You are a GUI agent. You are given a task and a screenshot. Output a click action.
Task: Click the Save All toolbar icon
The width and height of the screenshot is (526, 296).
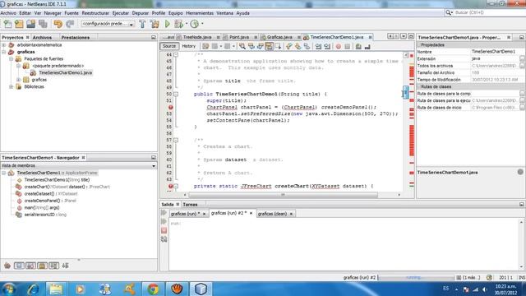point(43,24)
